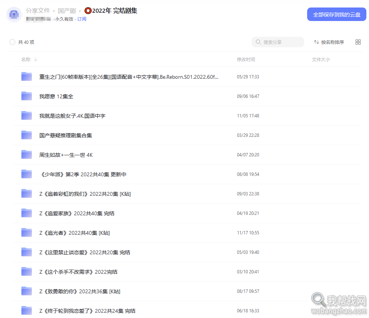Screen dimensions: 369x318
Task: Focus the 搜索分享 search box
Action: click(x=278, y=42)
